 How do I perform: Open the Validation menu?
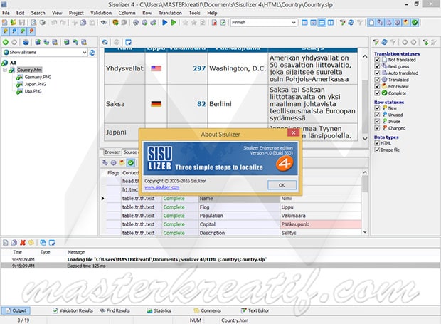tap(101, 13)
